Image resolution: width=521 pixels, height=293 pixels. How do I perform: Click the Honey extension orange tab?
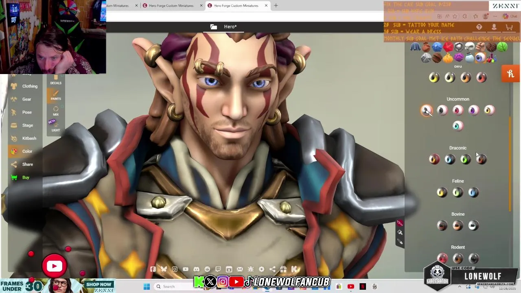pyautogui.click(x=511, y=74)
